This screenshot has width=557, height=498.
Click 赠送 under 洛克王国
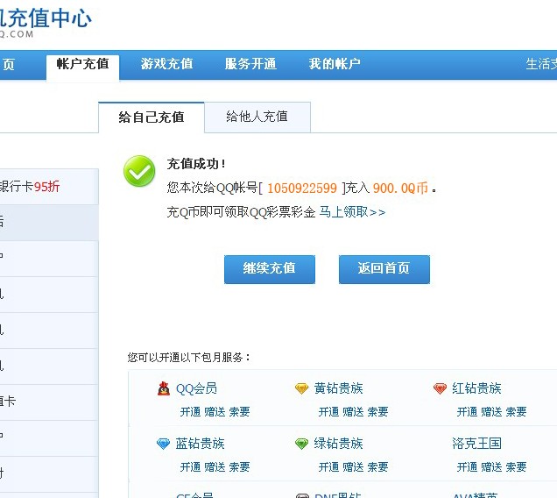click(x=491, y=467)
